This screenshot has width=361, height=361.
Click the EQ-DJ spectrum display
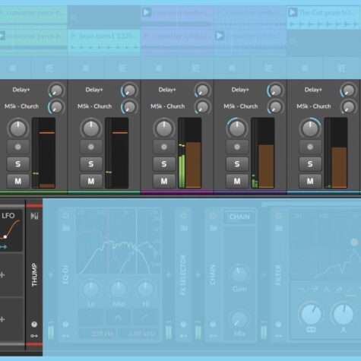[x=119, y=241]
